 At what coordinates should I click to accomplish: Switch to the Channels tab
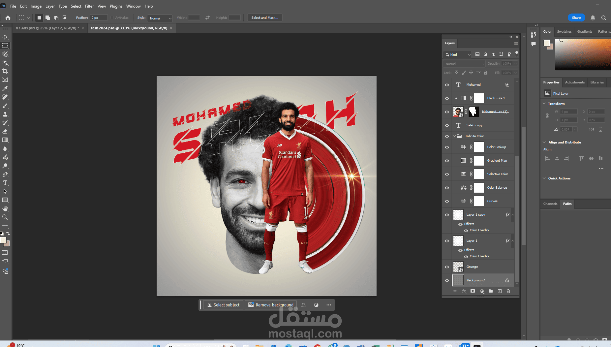550,204
